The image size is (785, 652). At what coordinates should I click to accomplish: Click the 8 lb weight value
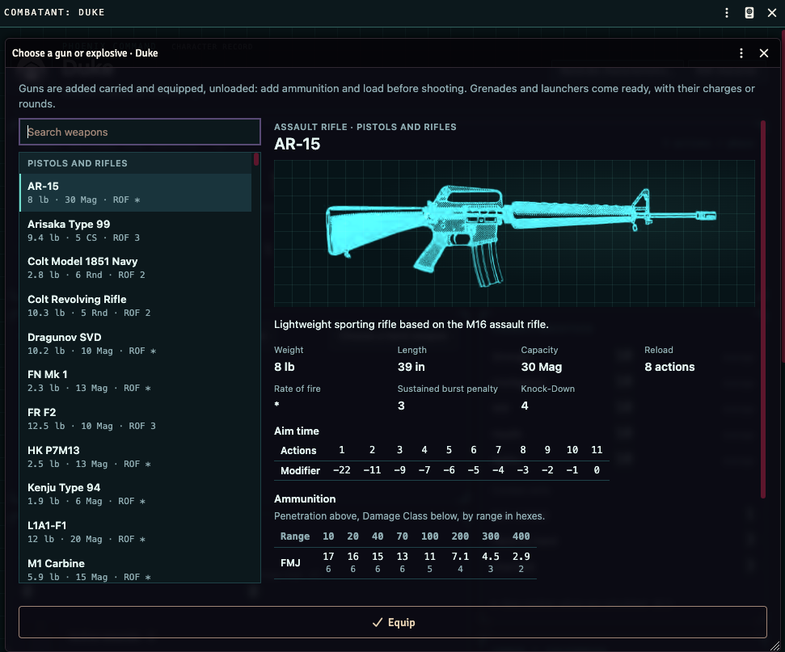285,367
